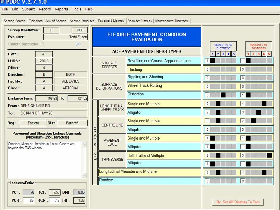Toggle the Under Construction checkbox

(x=42, y=44)
